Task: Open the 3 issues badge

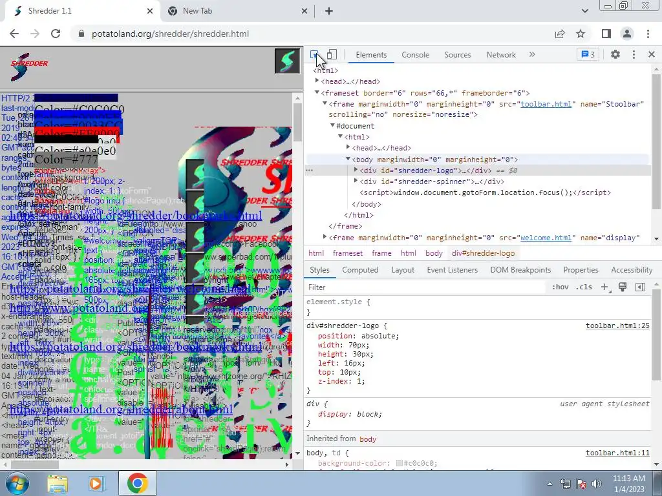Action: 588,54
